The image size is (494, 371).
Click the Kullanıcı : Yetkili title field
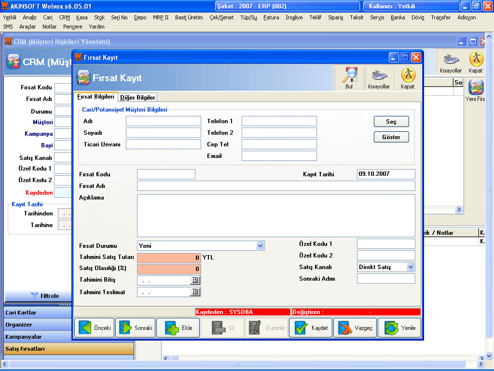click(x=411, y=6)
